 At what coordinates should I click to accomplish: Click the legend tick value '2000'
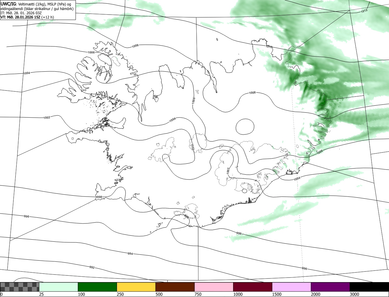316,294
